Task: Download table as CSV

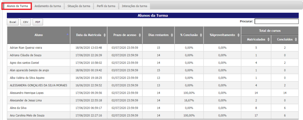Action: click(25, 22)
